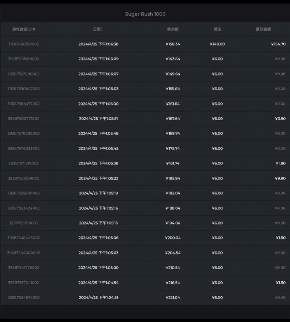Click the date 2024/4/25 下午1:05:51
This screenshot has width=290, height=322.
pos(98,118)
